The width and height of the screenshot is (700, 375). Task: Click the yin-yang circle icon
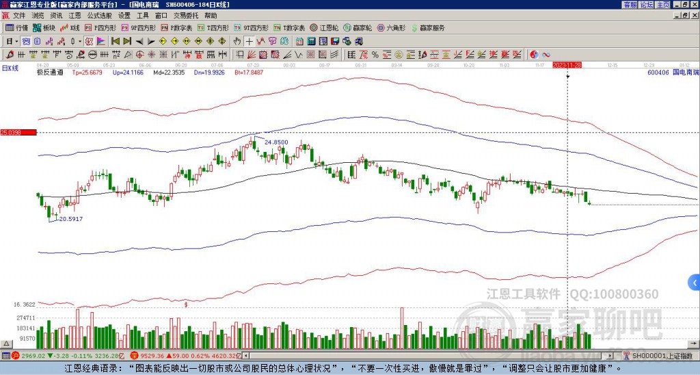point(534,55)
